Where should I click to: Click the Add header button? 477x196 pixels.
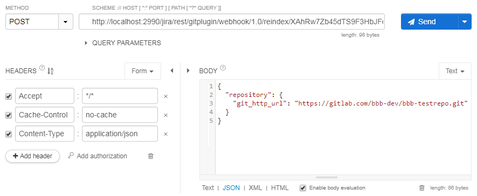point(32,156)
